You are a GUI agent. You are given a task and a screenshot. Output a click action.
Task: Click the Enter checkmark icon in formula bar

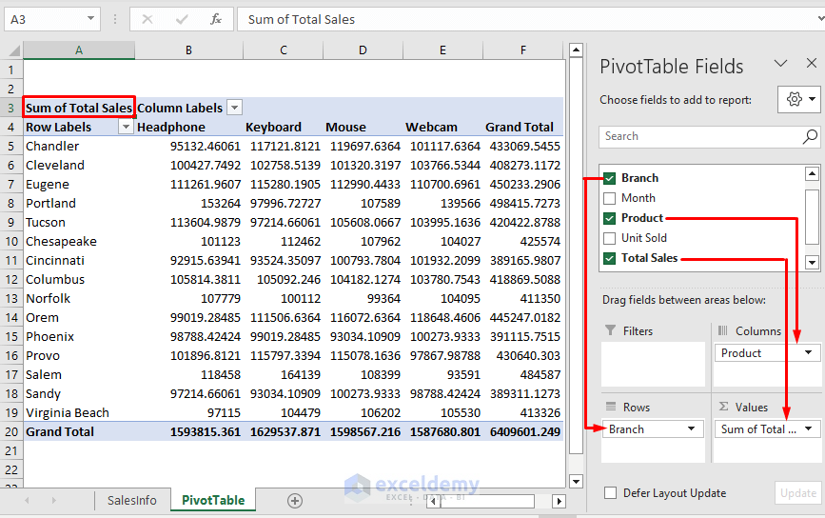click(x=182, y=19)
